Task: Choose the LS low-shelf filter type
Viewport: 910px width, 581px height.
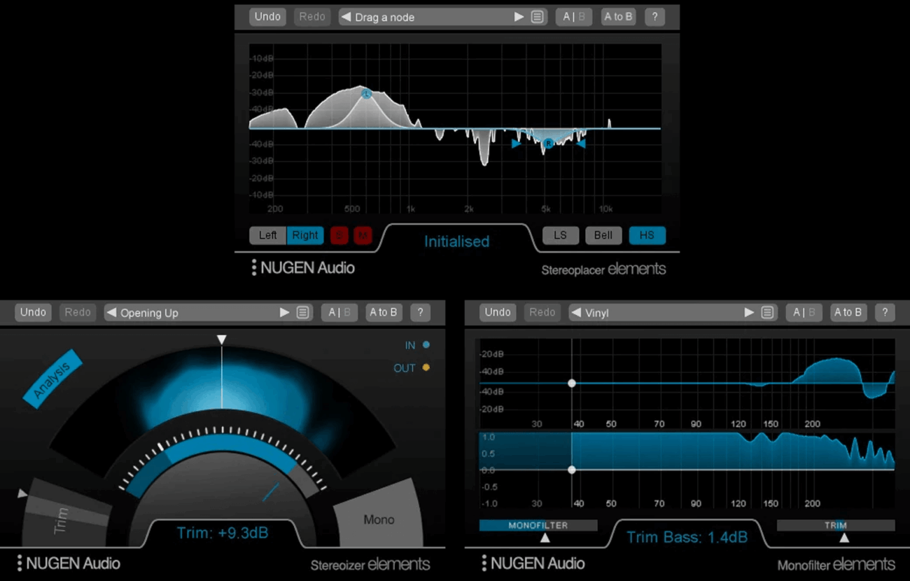Action: pyautogui.click(x=560, y=235)
